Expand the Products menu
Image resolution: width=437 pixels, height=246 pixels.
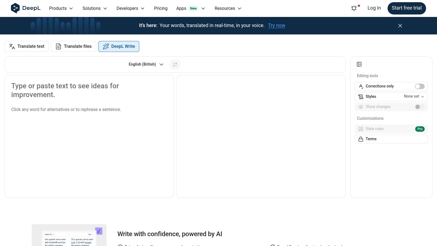61,8
